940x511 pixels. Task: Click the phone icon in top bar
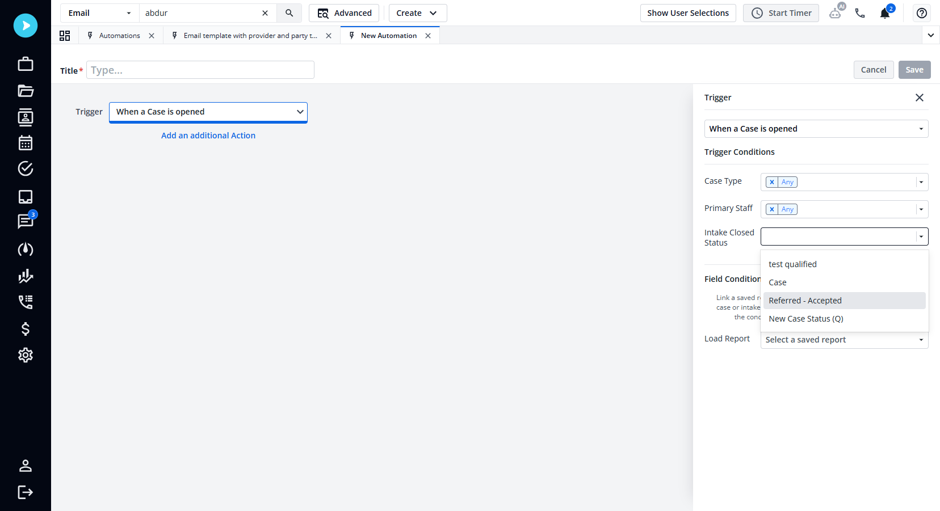(860, 13)
